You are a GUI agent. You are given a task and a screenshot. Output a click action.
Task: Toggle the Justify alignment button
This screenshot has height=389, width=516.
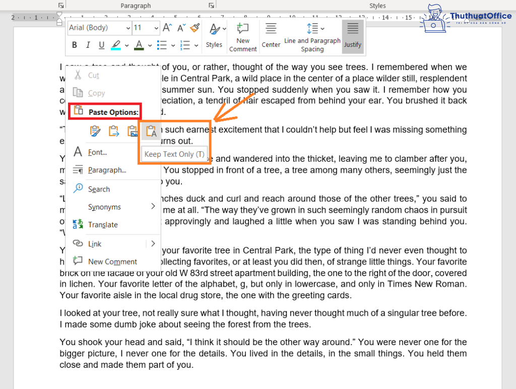click(x=352, y=35)
